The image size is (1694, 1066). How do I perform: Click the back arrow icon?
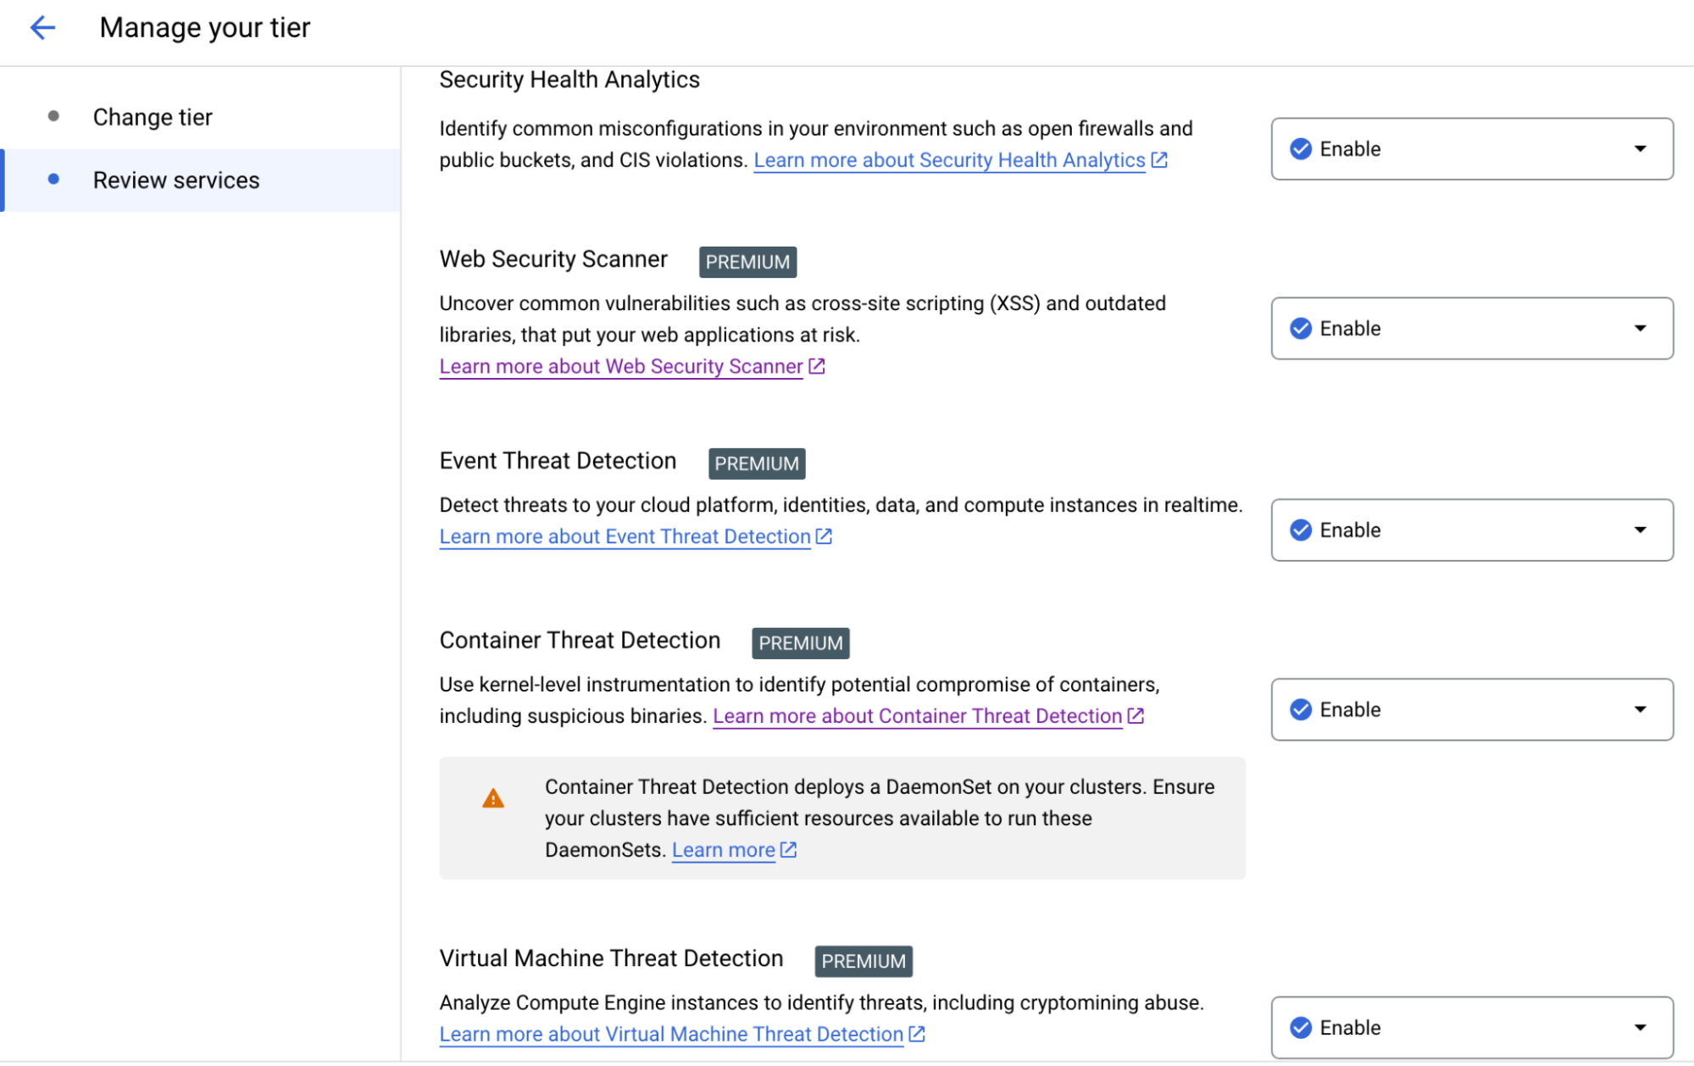tap(42, 28)
